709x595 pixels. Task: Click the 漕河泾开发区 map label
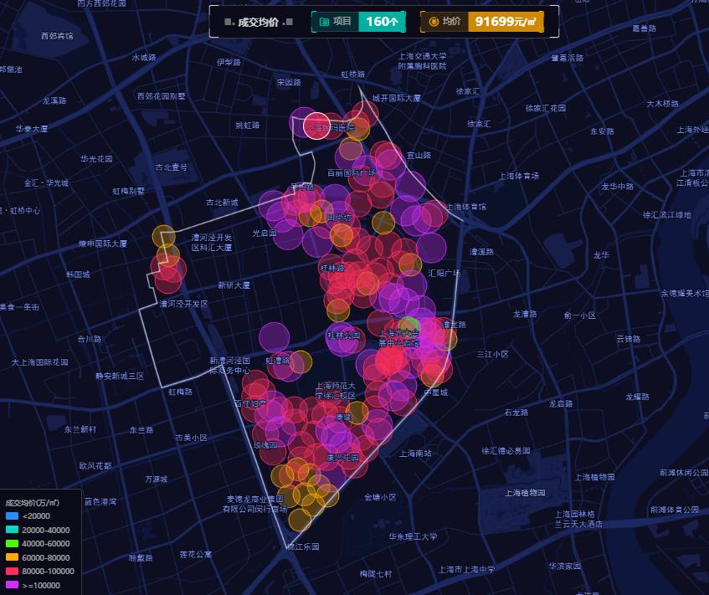point(183,304)
